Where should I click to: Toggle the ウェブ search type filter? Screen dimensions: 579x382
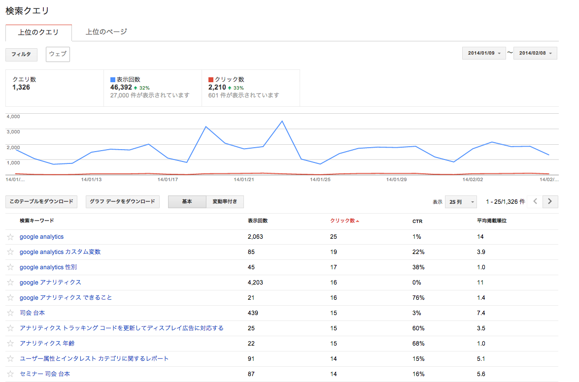tap(58, 54)
